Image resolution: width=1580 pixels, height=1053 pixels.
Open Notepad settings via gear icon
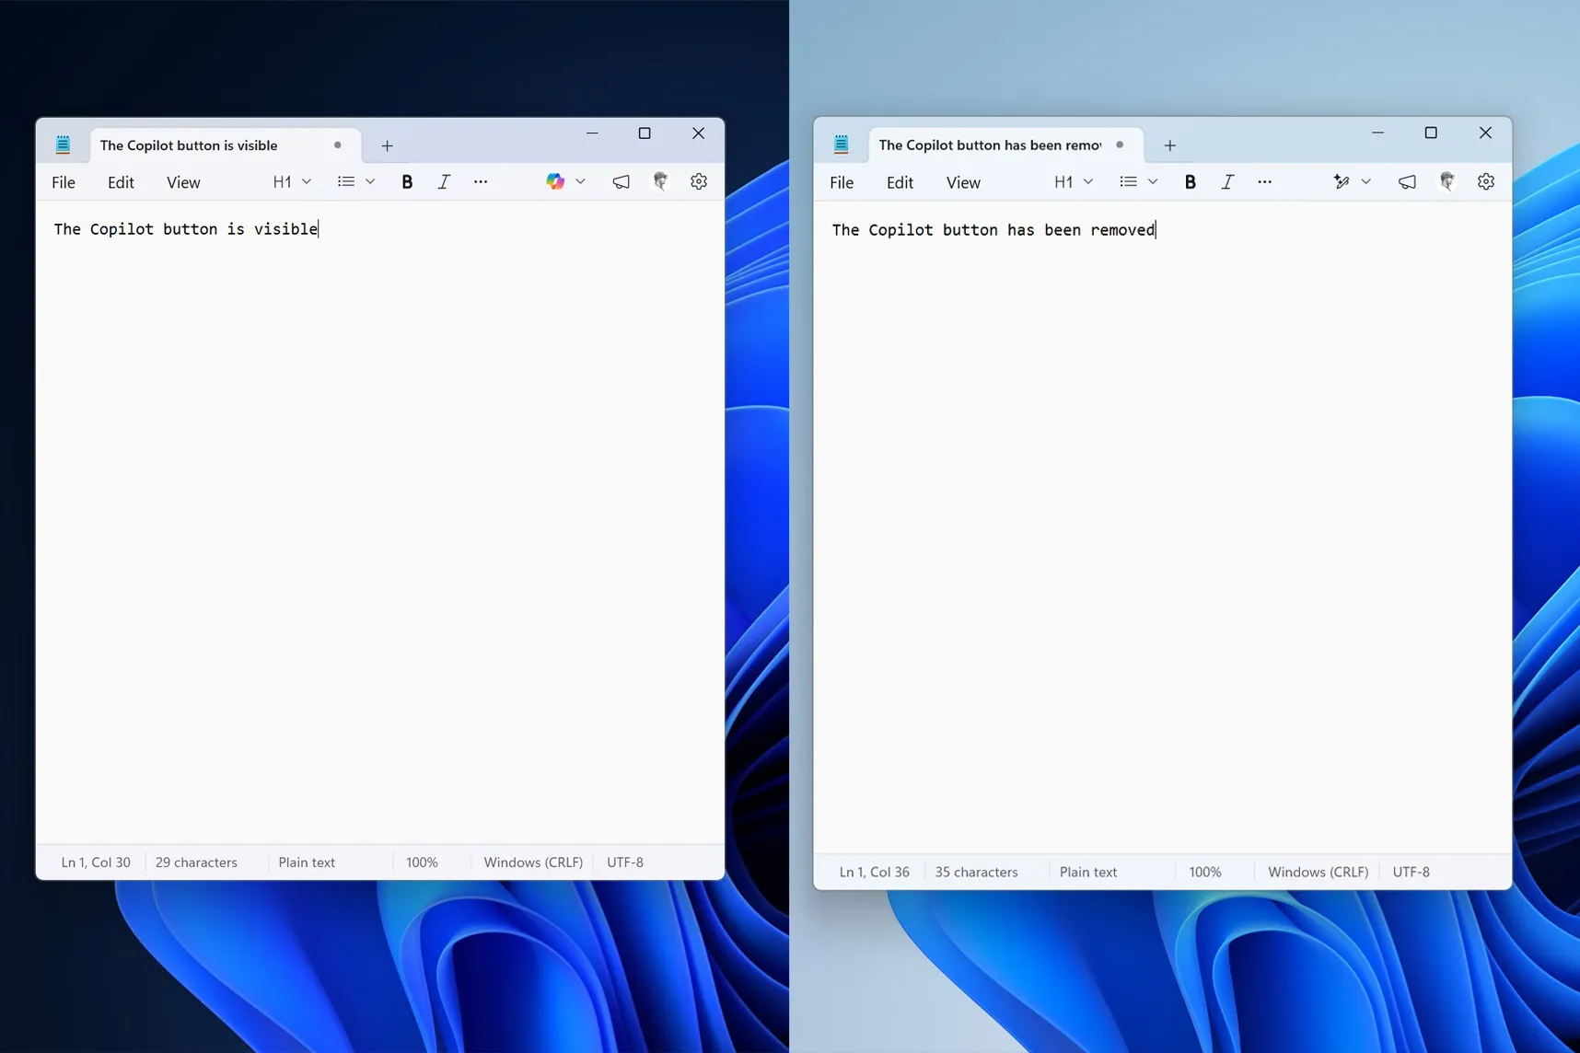pyautogui.click(x=699, y=181)
